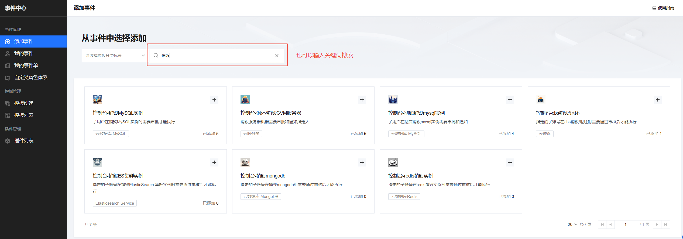The height and width of the screenshot is (239, 683).
Task: Open 模板创建 in the sidebar
Action: 33,103
